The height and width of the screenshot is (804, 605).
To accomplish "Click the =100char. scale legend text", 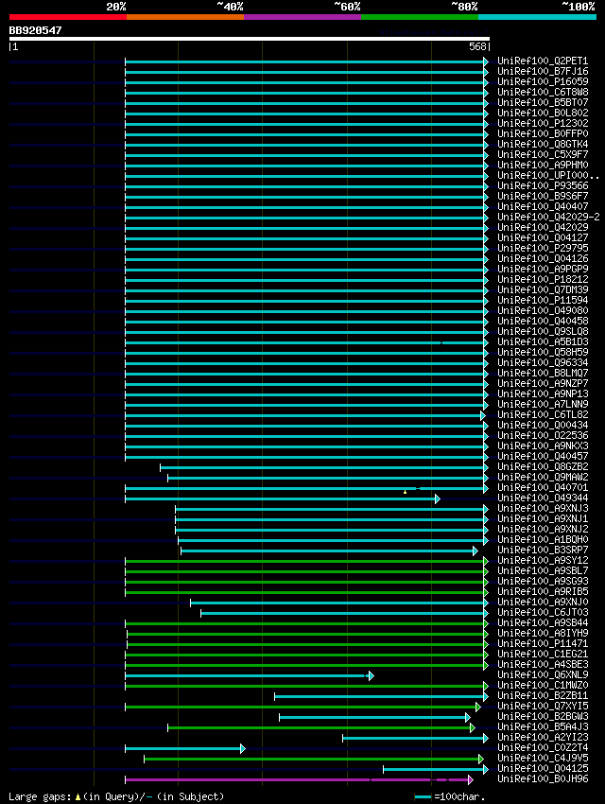I will pyautogui.click(x=459, y=796).
